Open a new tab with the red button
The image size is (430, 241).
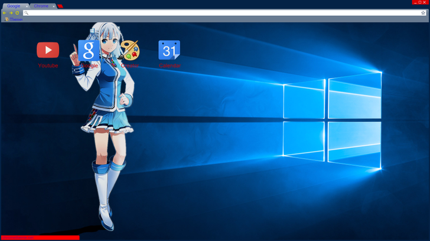click(x=60, y=6)
